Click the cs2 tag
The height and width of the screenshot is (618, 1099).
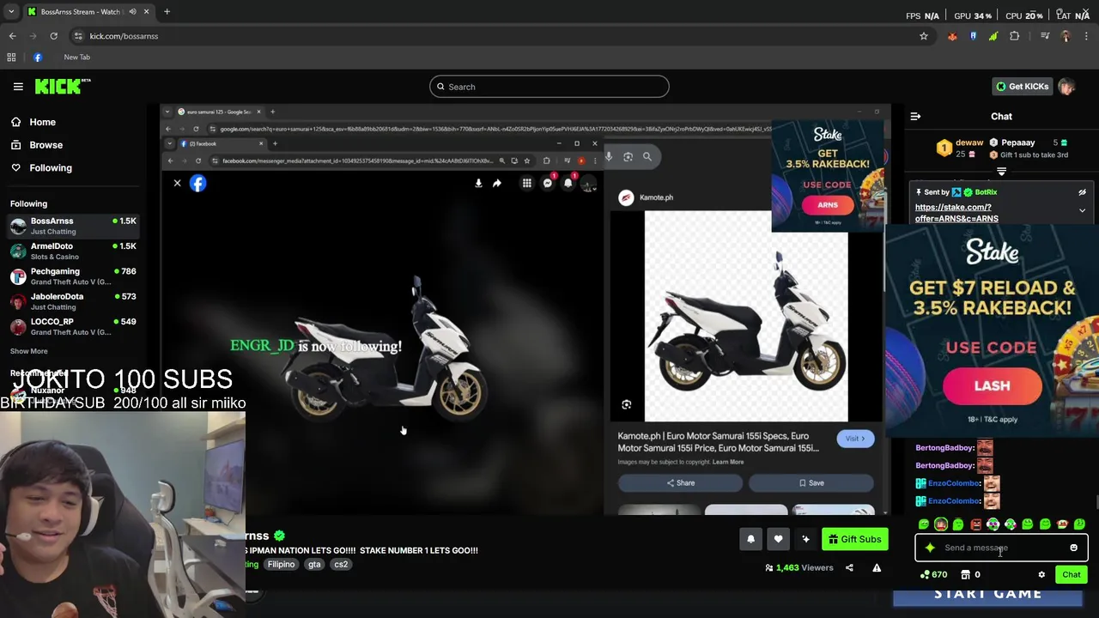341,565
